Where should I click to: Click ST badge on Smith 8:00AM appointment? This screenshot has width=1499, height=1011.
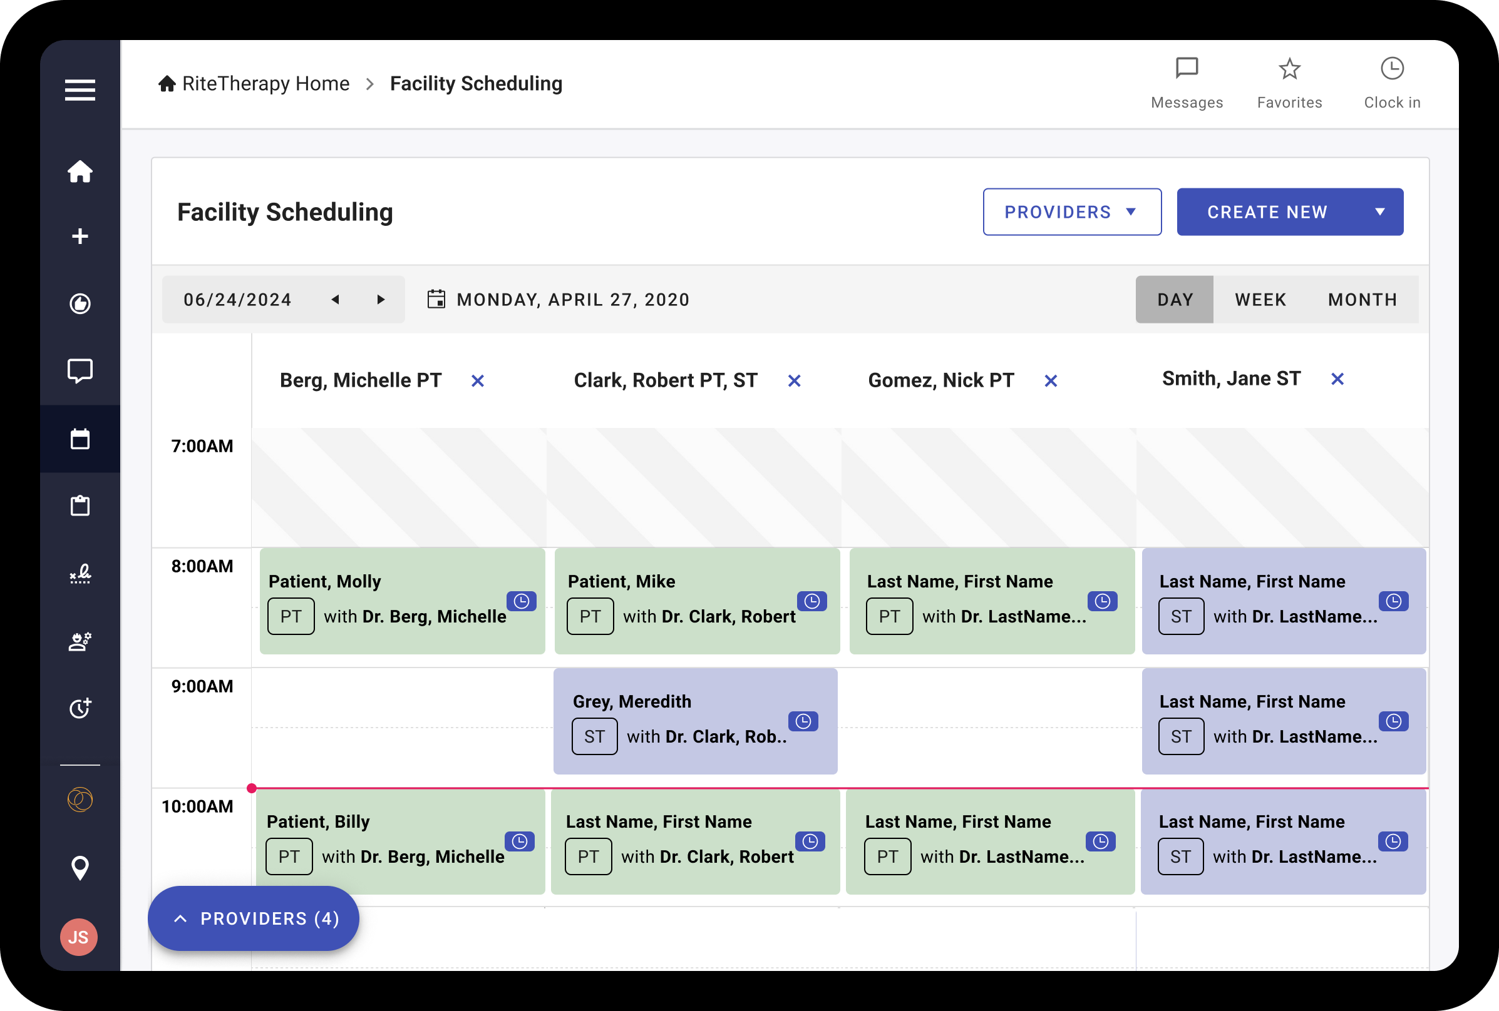pyautogui.click(x=1180, y=617)
